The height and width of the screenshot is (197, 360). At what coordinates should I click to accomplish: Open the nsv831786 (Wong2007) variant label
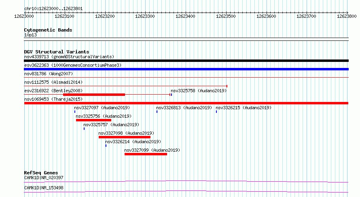point(49,74)
